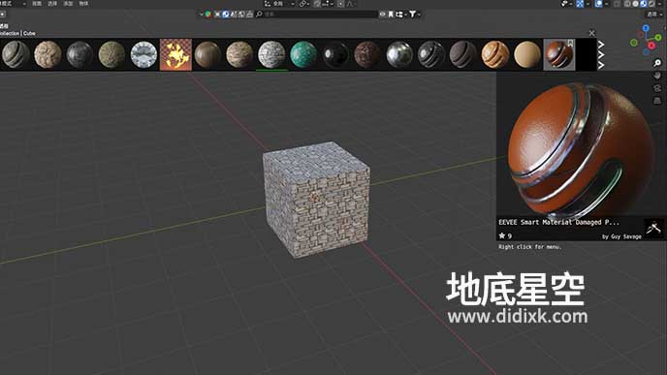The image size is (667, 375).
Task: Open the transform orientation 全局 dropdown
Action: (x=279, y=4)
